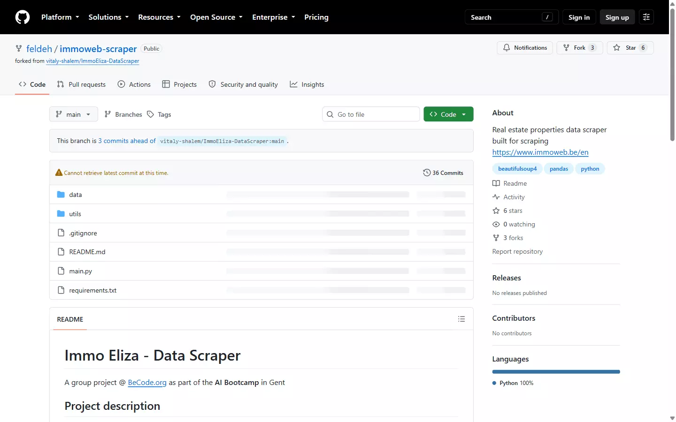Open the main.py file
The image size is (676, 422).
point(81,271)
